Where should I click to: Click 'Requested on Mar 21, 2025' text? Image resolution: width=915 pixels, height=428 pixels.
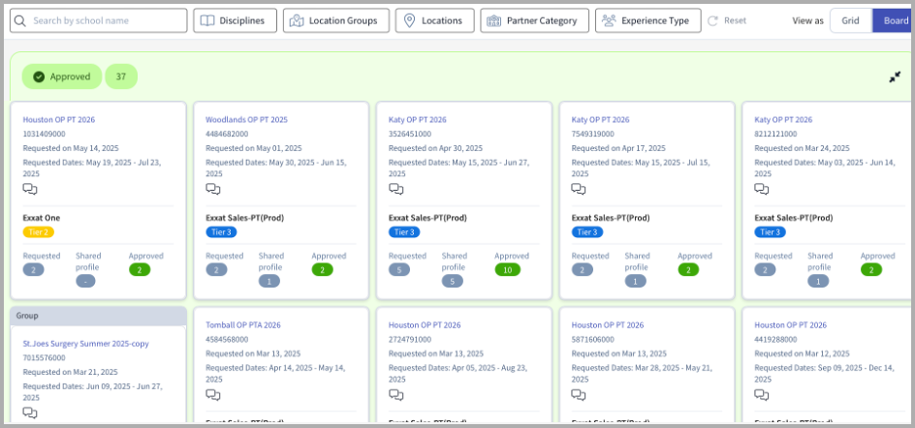pyautogui.click(x=70, y=372)
